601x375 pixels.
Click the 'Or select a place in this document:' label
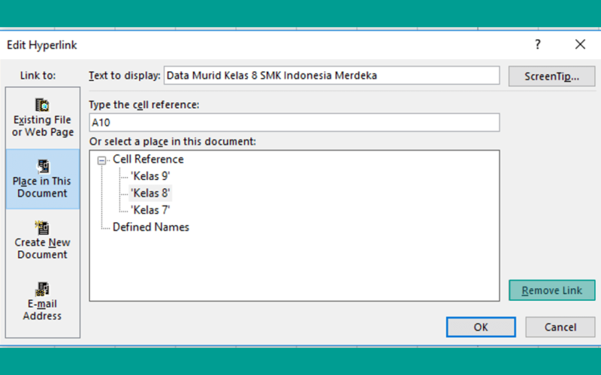[x=173, y=142]
